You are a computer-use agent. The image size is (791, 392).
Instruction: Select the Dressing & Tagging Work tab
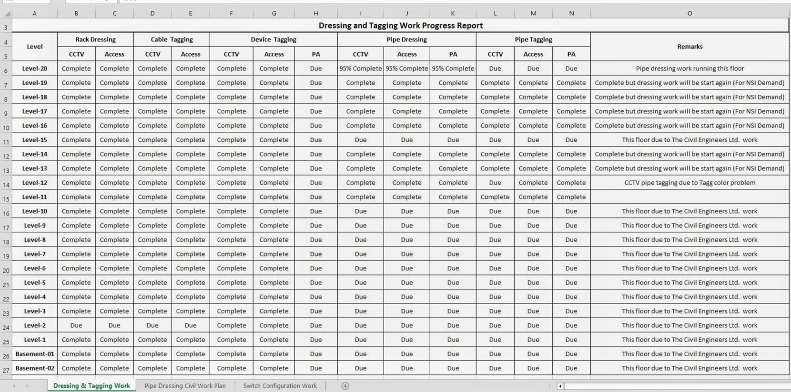[x=91, y=386]
